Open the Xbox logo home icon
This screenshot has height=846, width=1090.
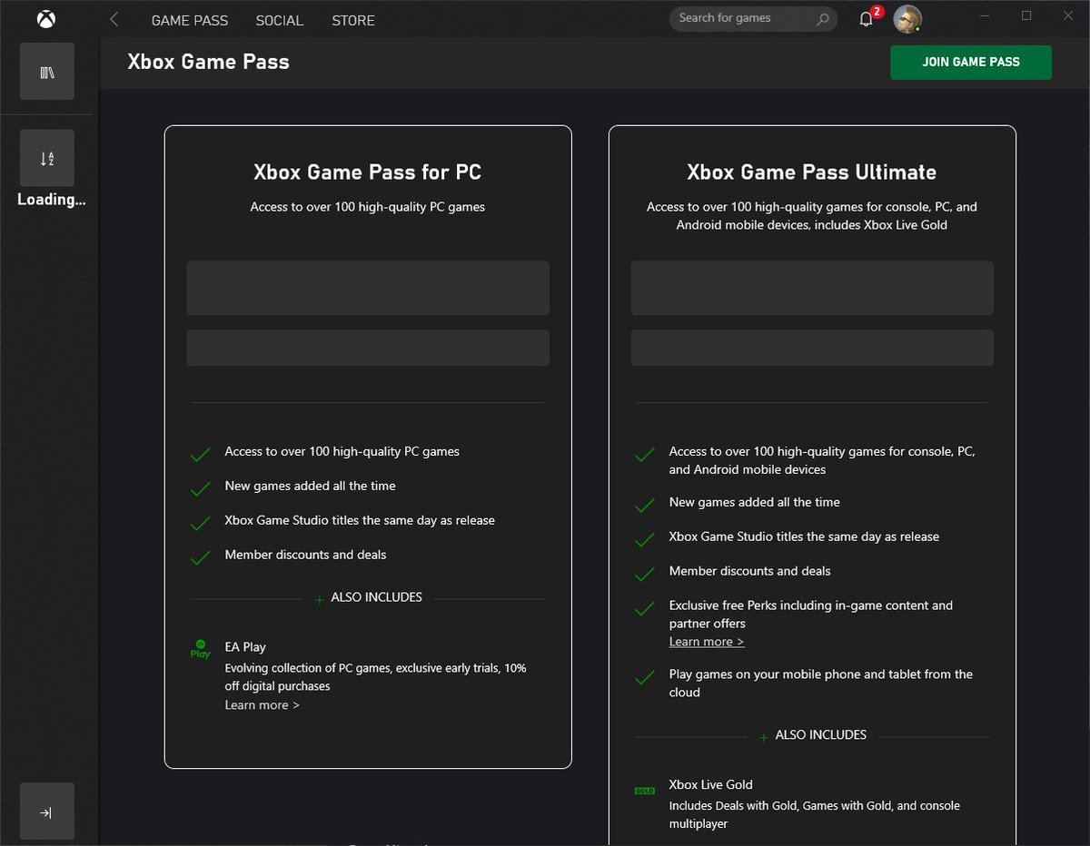[46, 18]
